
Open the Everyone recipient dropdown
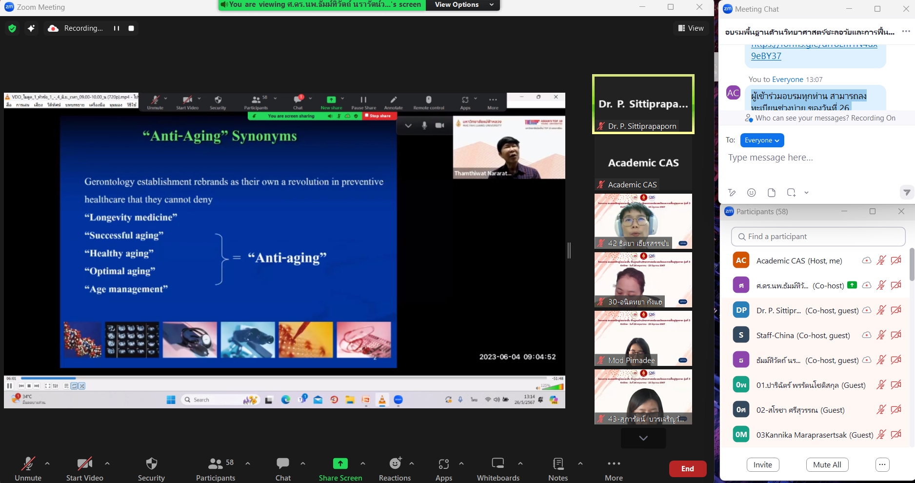(762, 141)
